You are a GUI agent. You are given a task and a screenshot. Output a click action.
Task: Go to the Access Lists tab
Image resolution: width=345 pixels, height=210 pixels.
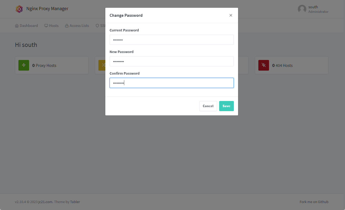coord(77,26)
